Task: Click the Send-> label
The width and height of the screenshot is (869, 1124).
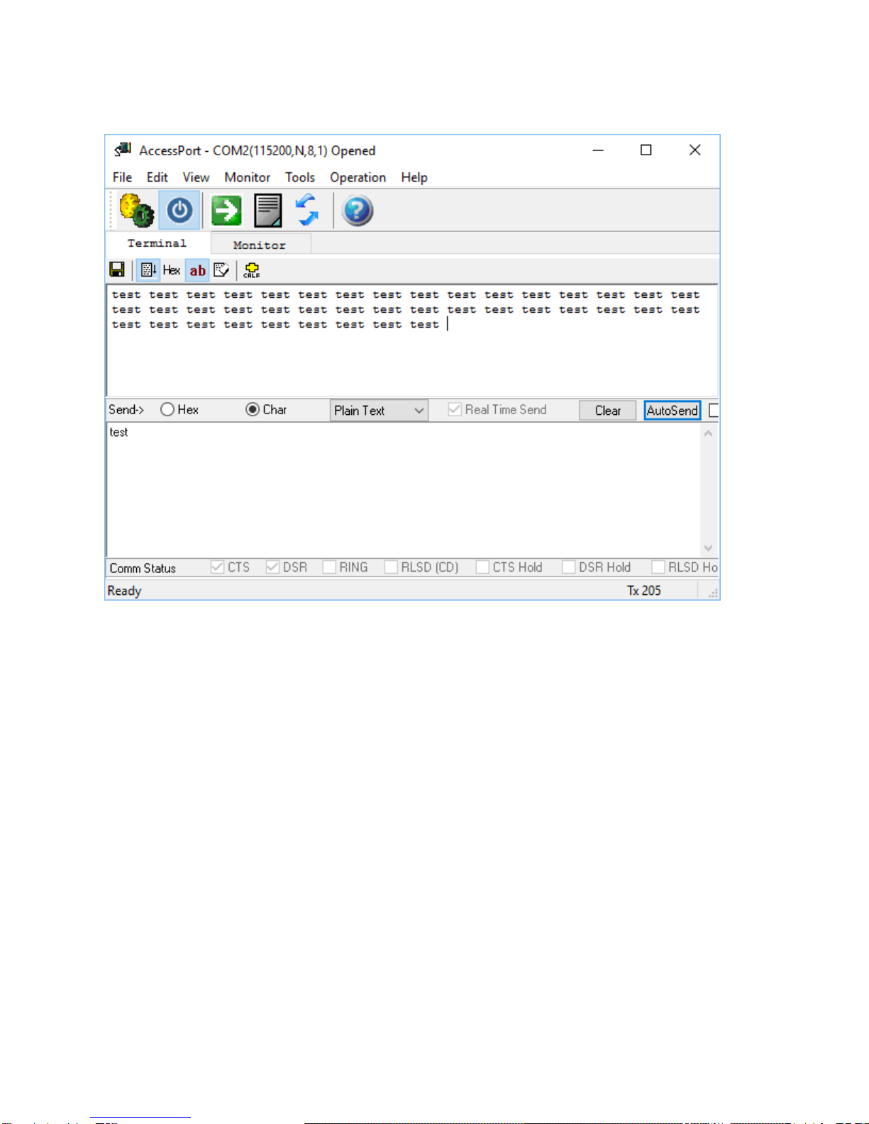Action: (126, 410)
